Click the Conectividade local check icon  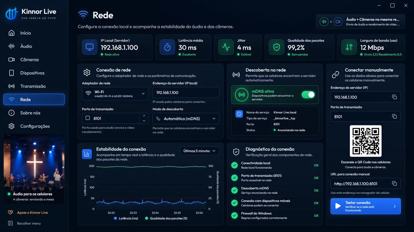[235, 165]
